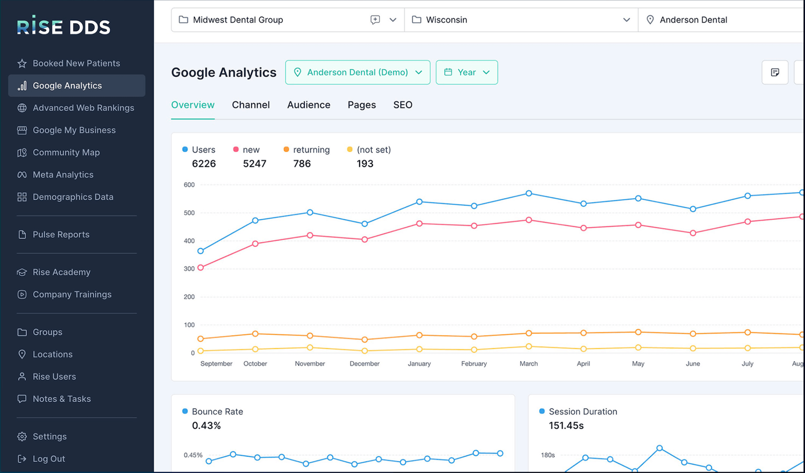
Task: Switch to the Audience tab
Action: [309, 105]
